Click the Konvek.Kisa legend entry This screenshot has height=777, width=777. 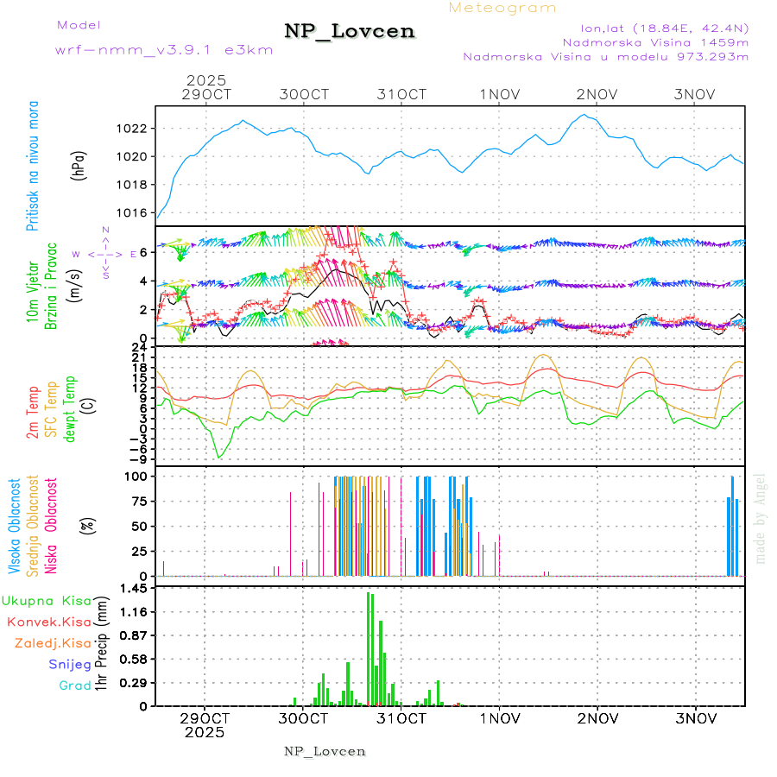(48, 622)
